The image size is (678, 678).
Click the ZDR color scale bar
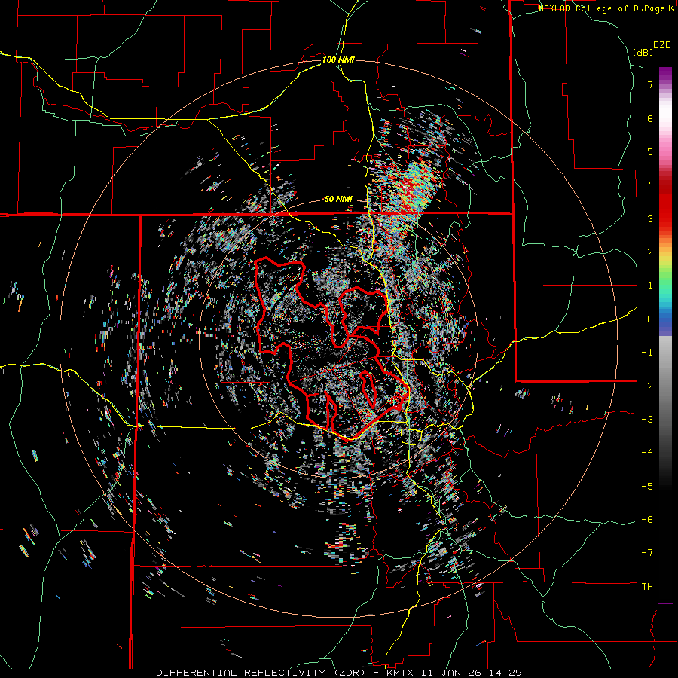click(x=665, y=334)
